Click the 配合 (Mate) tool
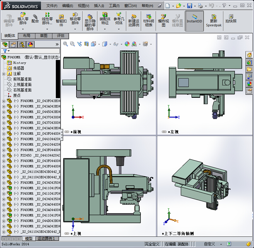Image resolution: width=254 pixels, height=248 pixels. point(35,19)
